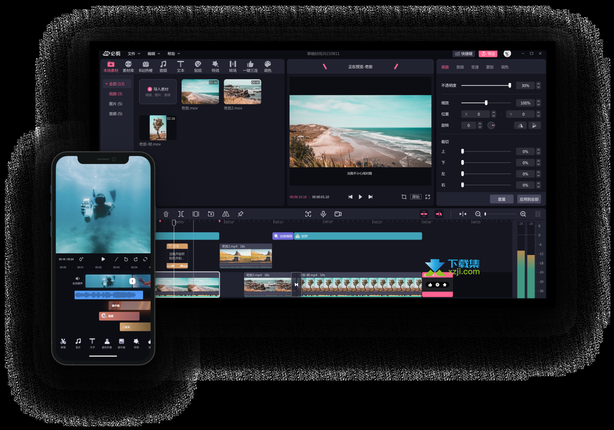Switch to the 变速 speed tab
The image size is (614, 430).
coord(475,67)
